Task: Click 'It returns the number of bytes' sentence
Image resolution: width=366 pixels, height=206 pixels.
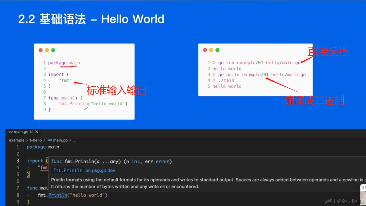Action: click(125, 187)
